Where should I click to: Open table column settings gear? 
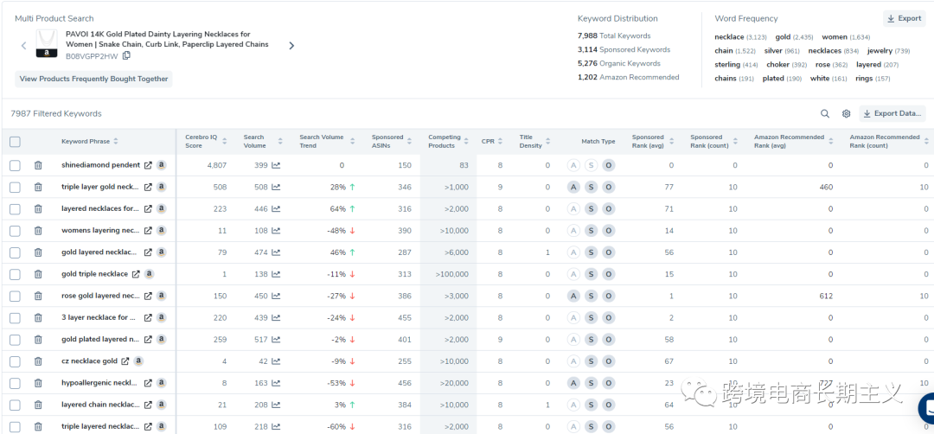click(x=846, y=113)
